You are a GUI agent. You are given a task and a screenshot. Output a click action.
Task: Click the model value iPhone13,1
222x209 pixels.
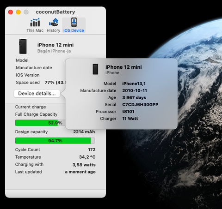click(134, 84)
